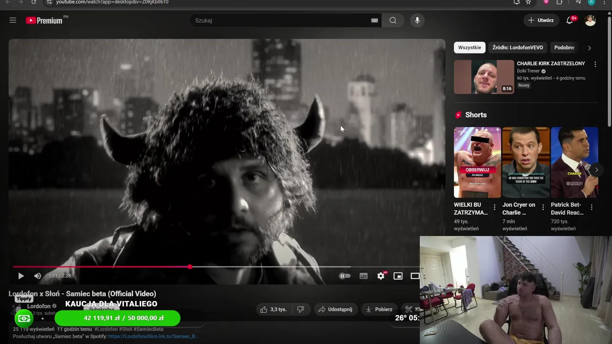Open the Patrick Bet-David short thumbnail

coord(574,162)
